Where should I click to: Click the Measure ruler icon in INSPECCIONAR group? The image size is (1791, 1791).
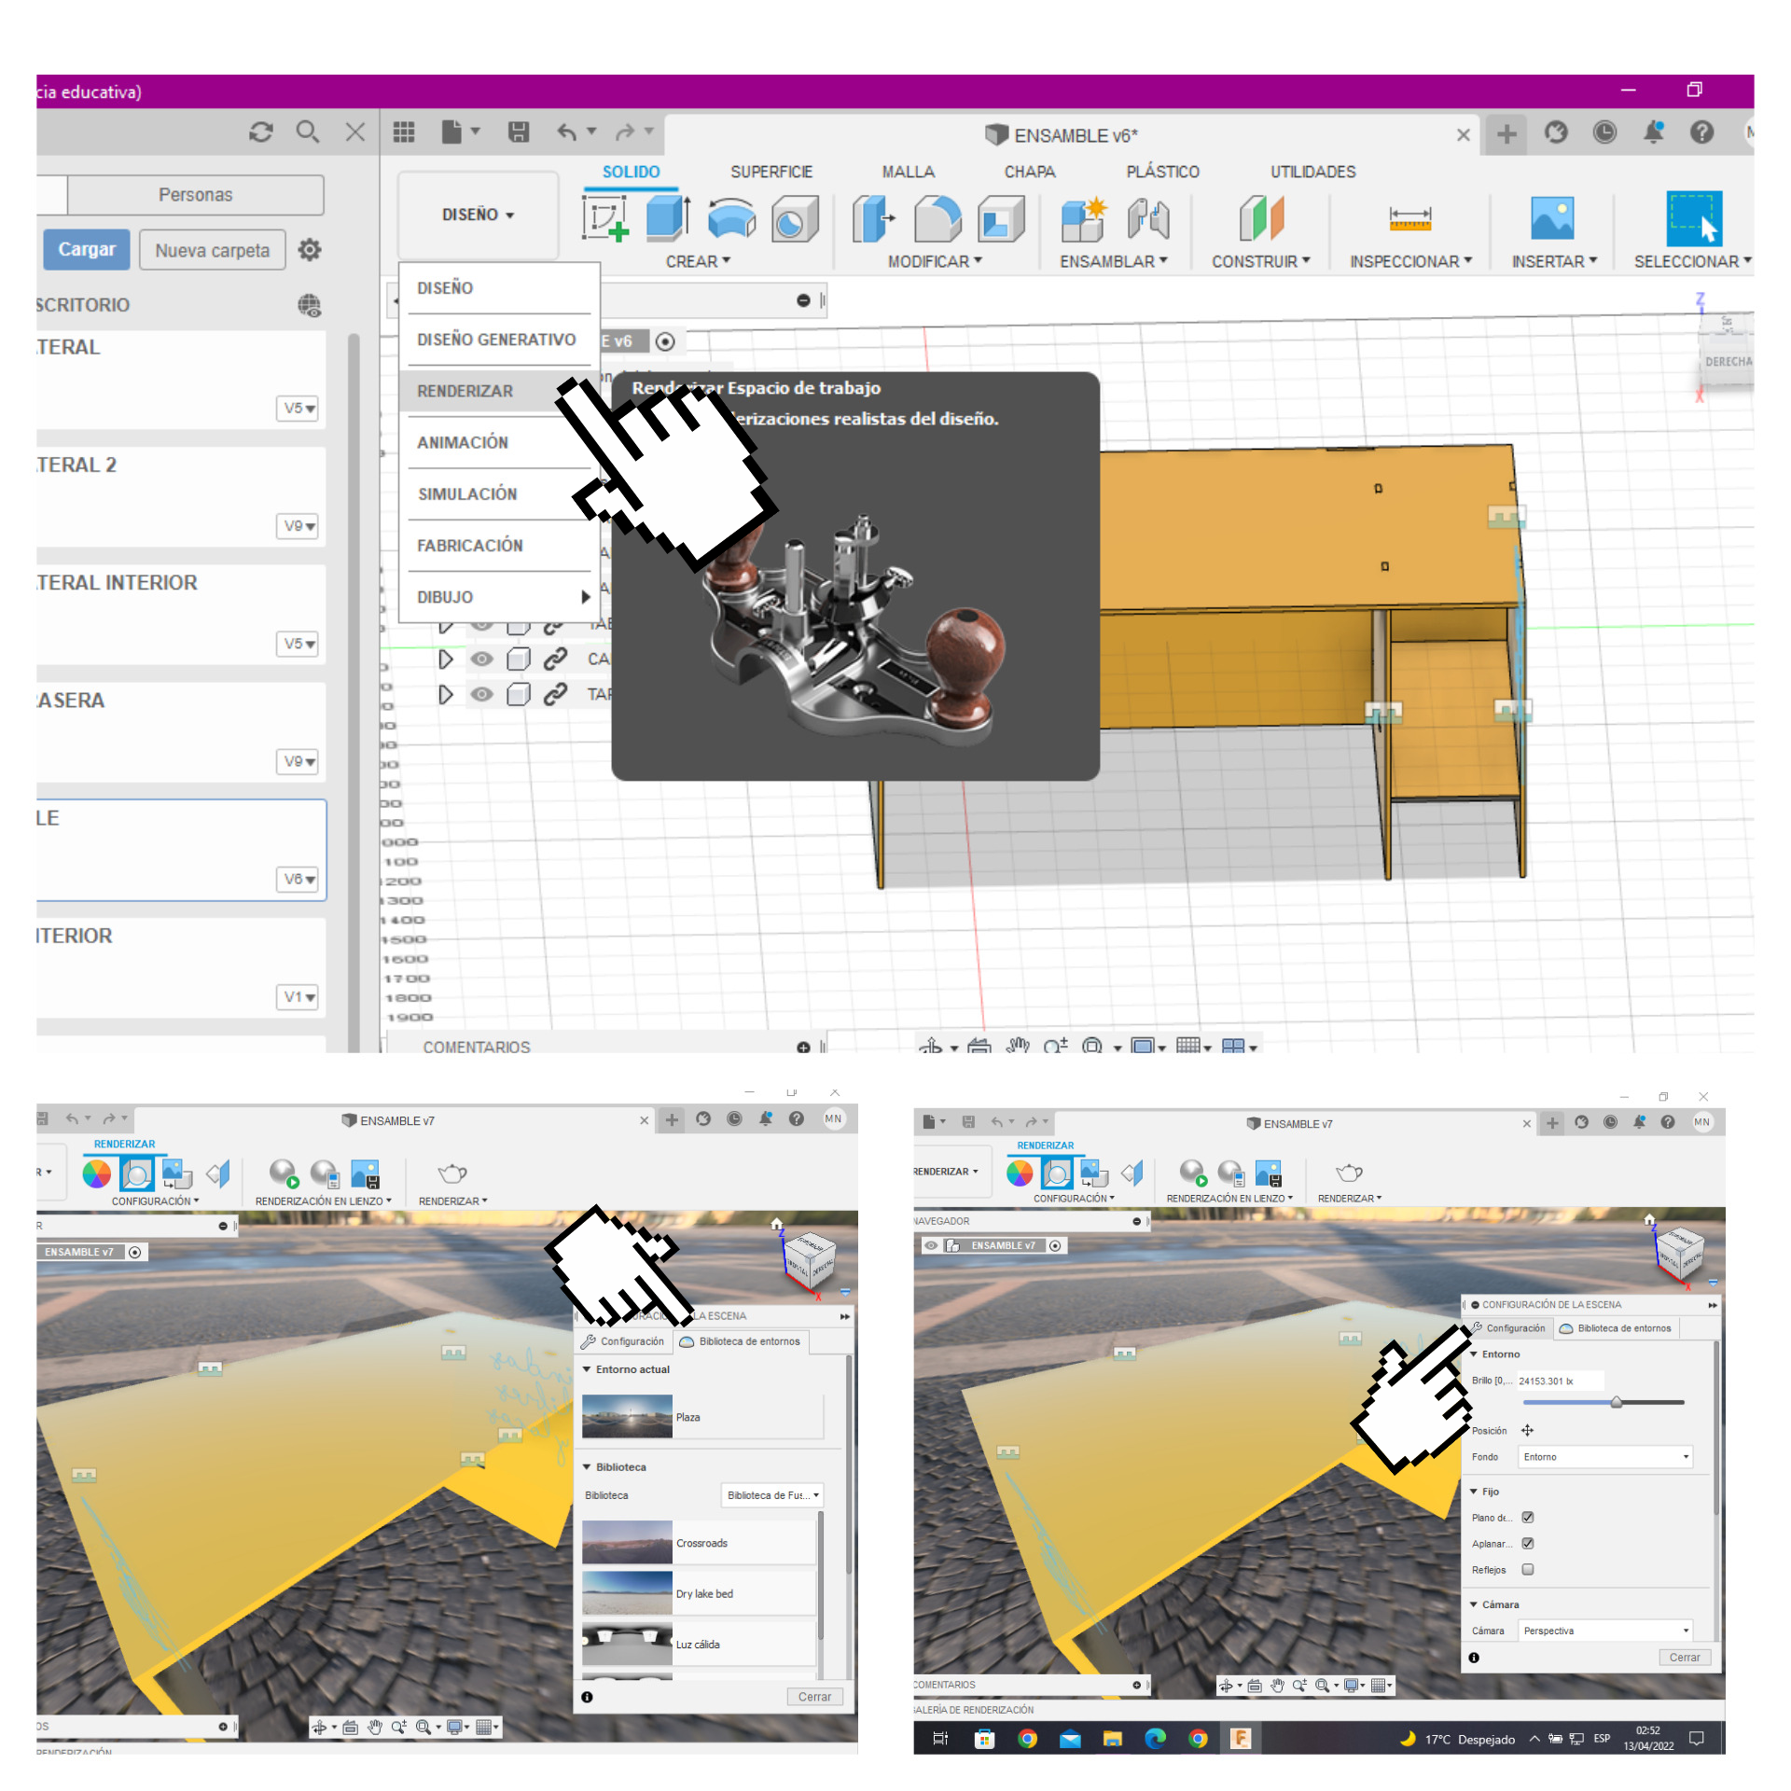1409,218
